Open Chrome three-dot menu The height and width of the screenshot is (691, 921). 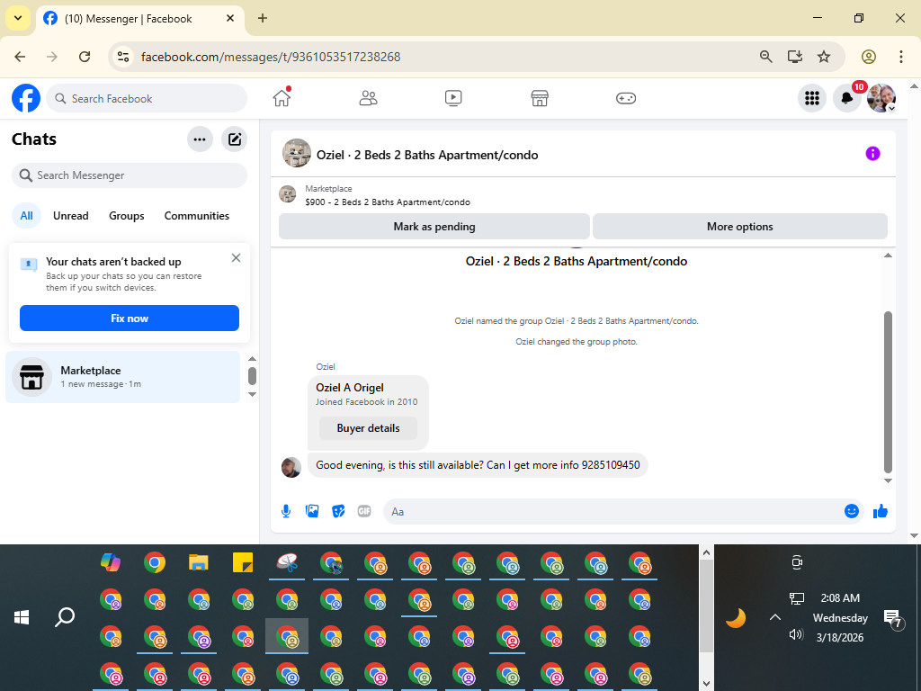[x=901, y=57]
